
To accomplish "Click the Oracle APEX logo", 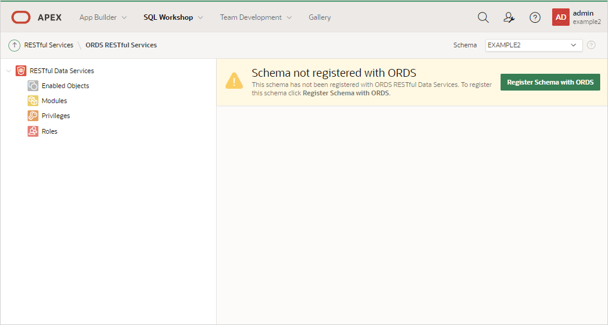I will click(x=21, y=17).
